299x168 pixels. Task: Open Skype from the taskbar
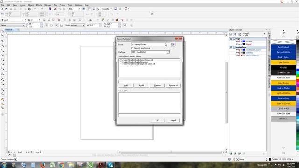tap(110, 165)
